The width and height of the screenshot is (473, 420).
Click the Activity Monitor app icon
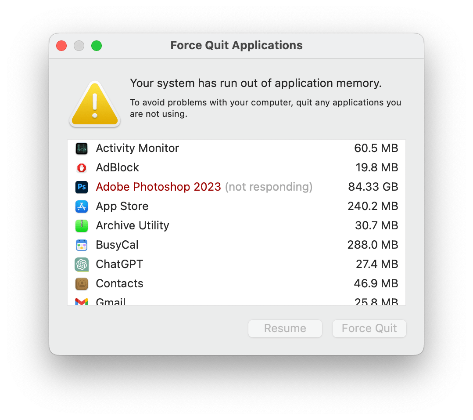click(x=82, y=148)
